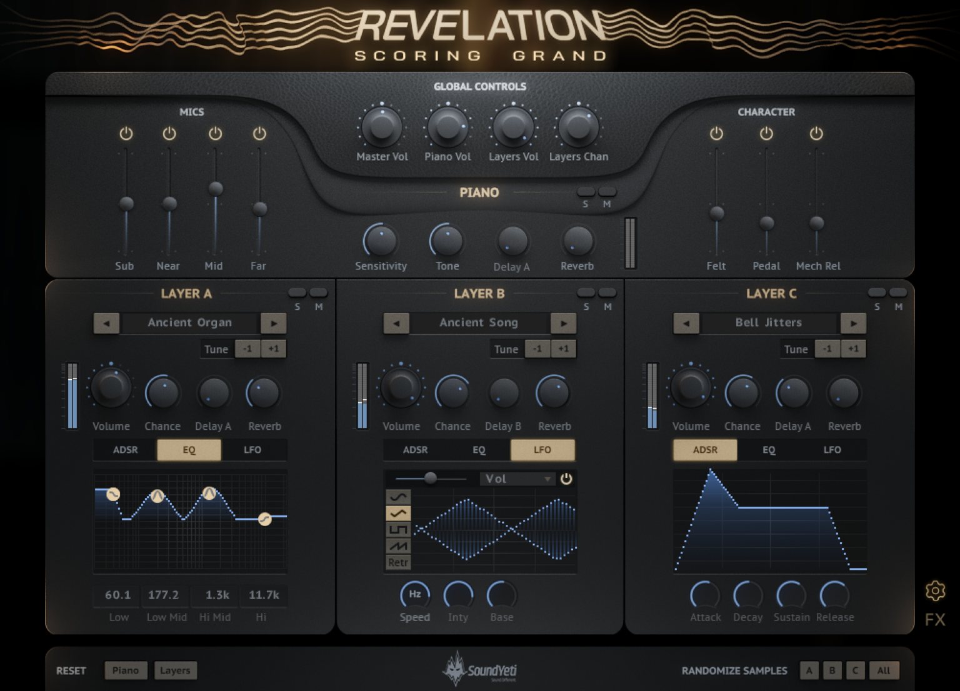Click the Far mic fader
960x691 pixels.
tap(258, 208)
